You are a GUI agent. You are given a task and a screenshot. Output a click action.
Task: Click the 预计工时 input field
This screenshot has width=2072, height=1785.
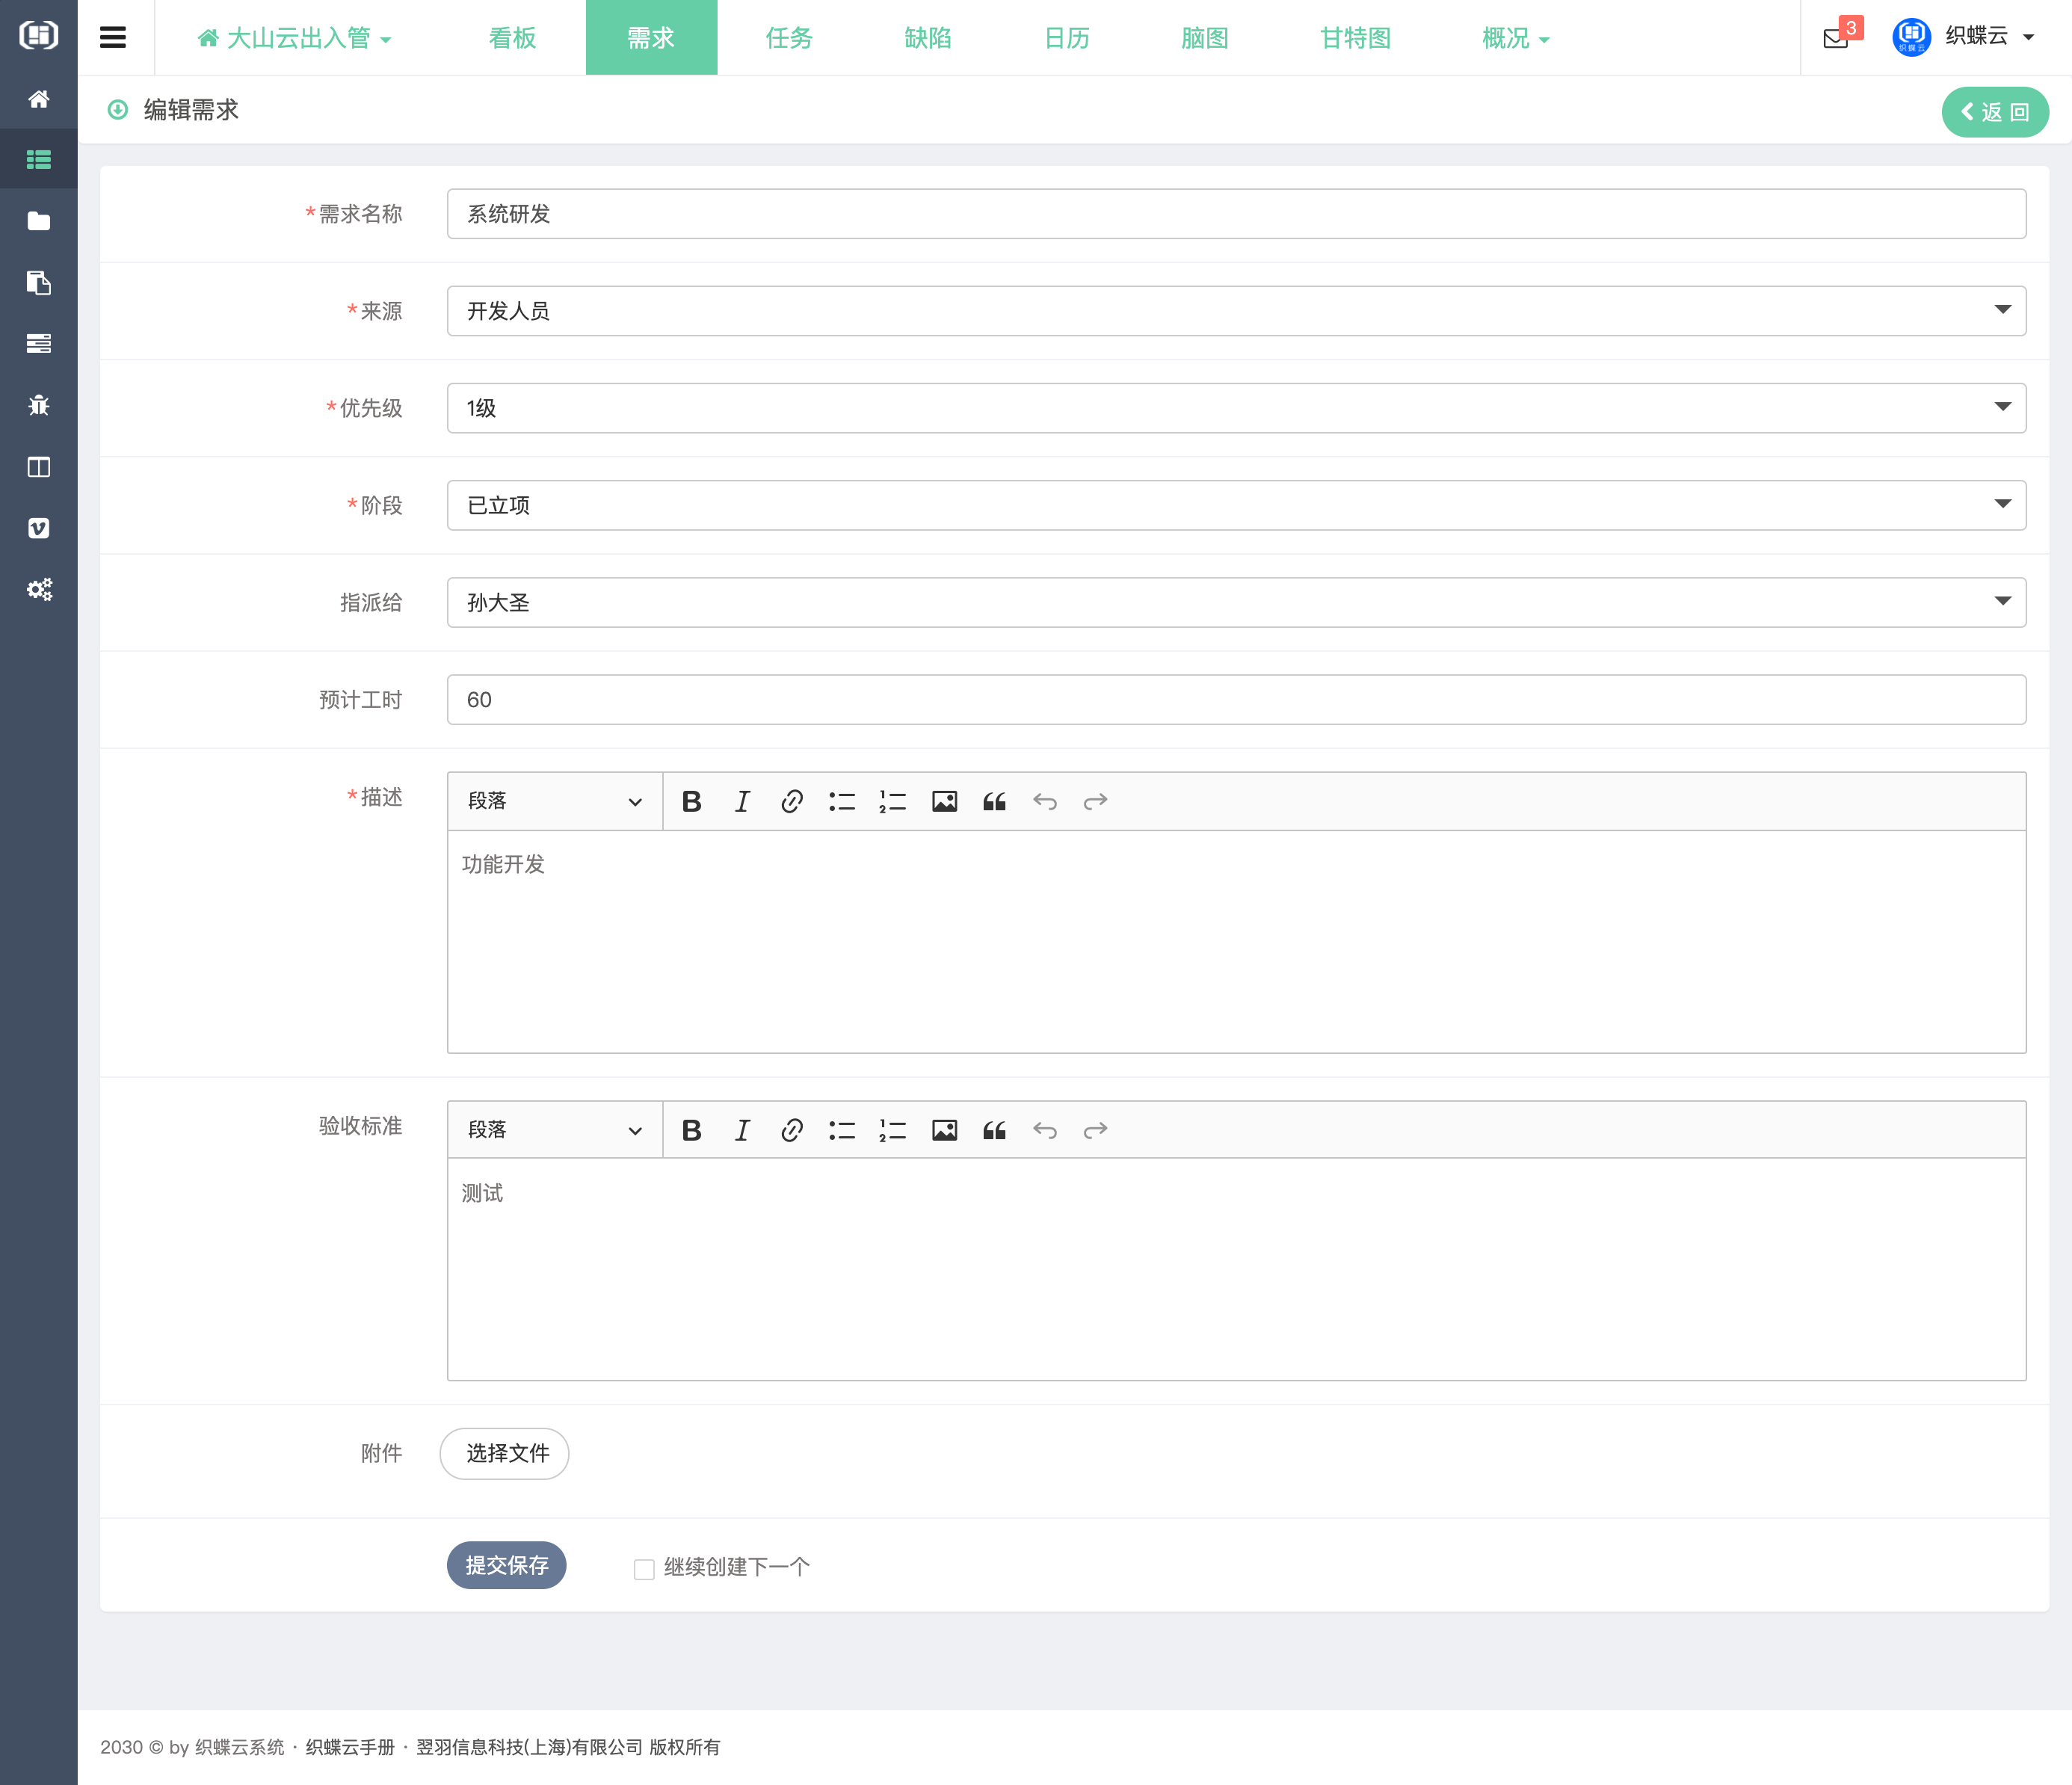(1236, 700)
